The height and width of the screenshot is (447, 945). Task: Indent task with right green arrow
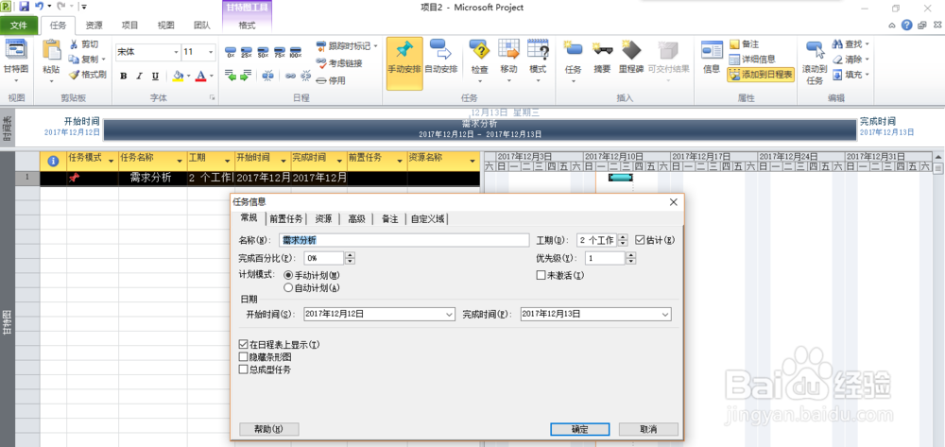(246, 76)
